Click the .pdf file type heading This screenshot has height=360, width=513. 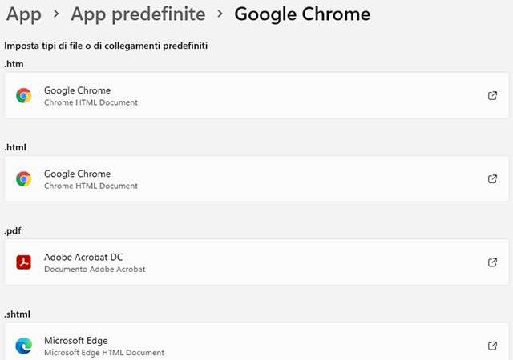click(x=14, y=230)
